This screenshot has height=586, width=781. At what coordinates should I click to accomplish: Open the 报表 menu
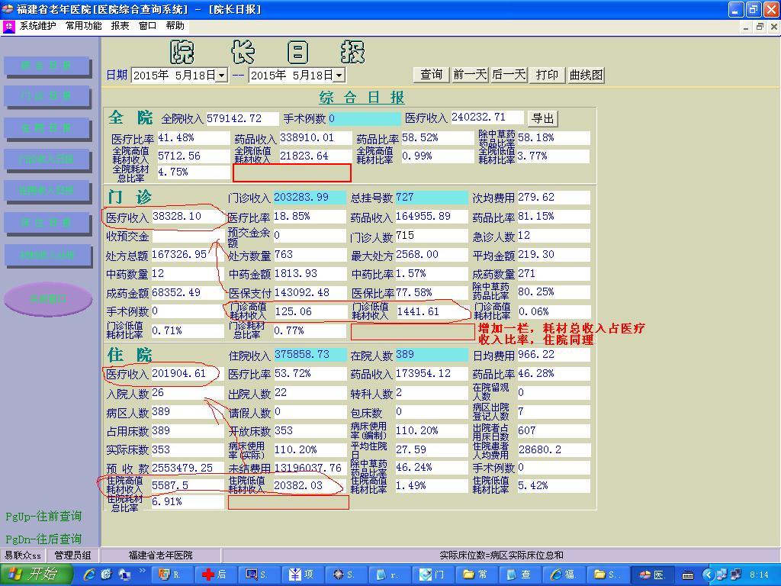120,26
